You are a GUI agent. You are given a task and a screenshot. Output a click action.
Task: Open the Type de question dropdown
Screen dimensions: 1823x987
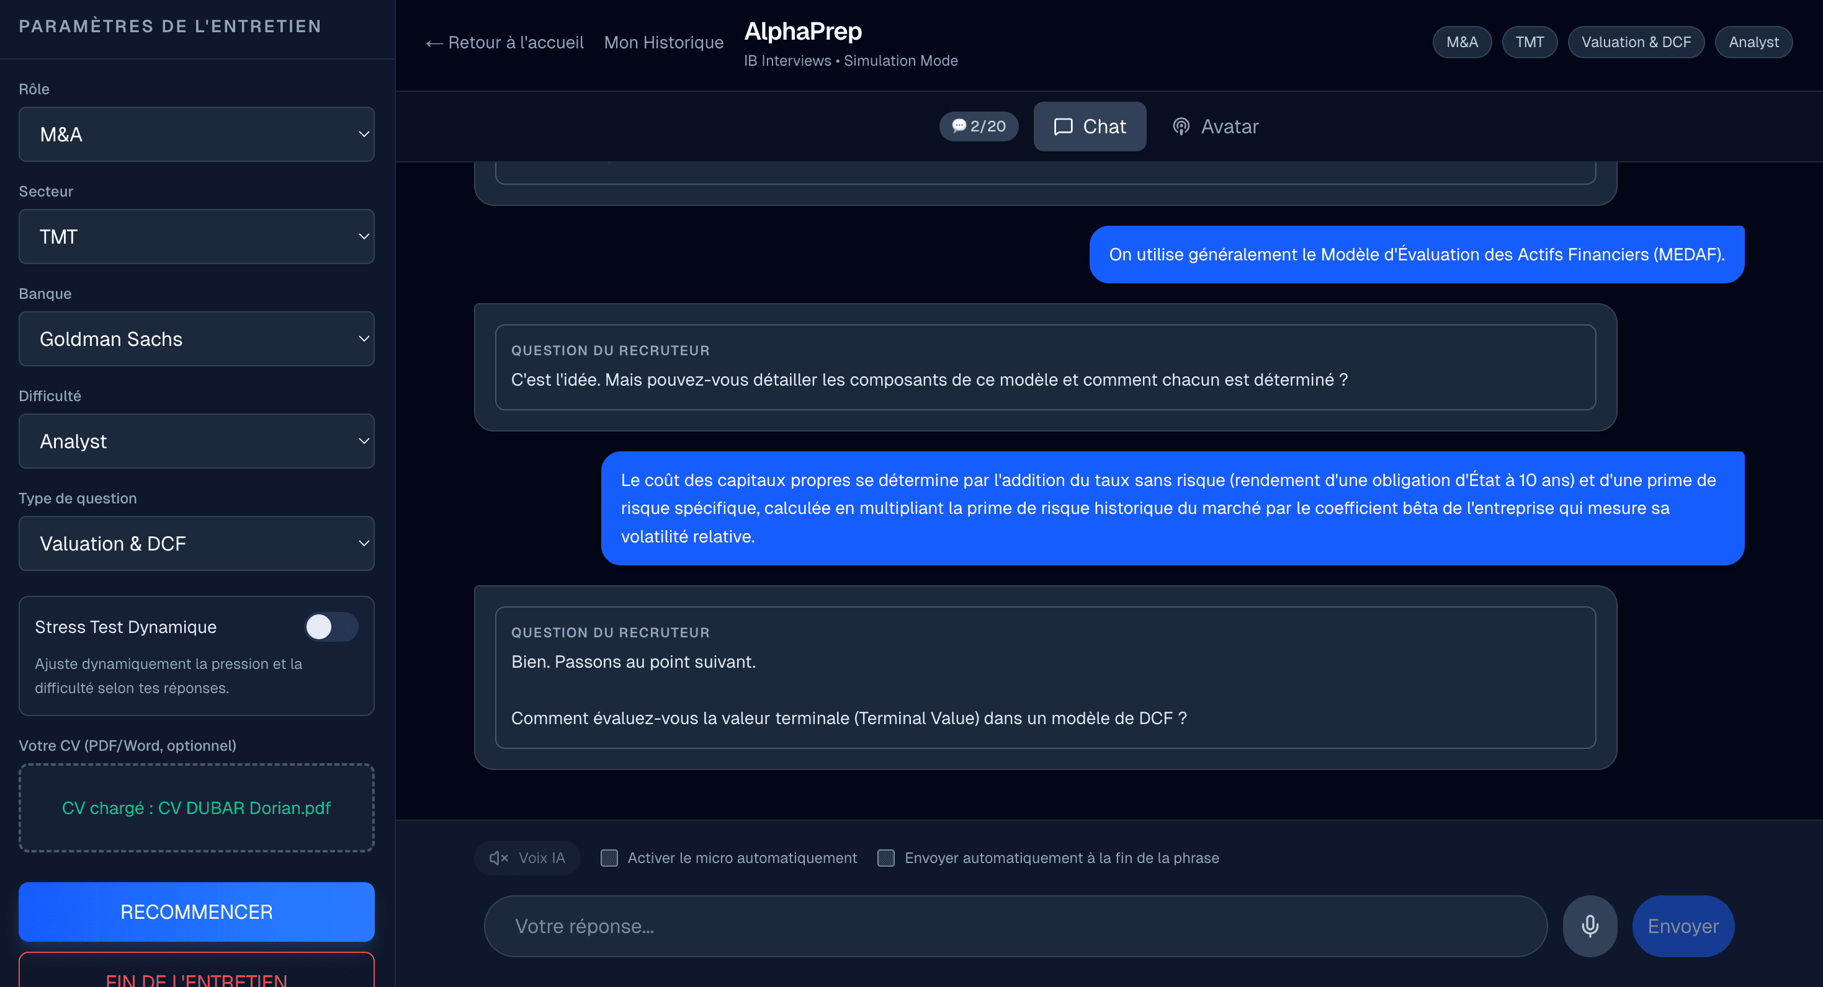196,543
